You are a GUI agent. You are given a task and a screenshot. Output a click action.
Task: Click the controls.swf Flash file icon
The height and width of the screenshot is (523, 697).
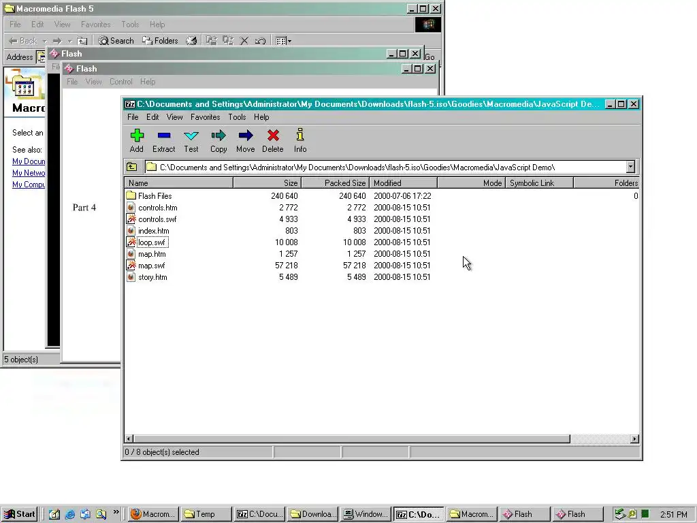coord(131,219)
